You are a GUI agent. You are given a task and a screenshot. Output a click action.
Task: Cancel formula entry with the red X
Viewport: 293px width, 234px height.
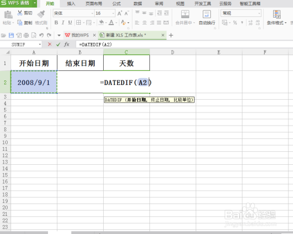[x=50, y=45]
